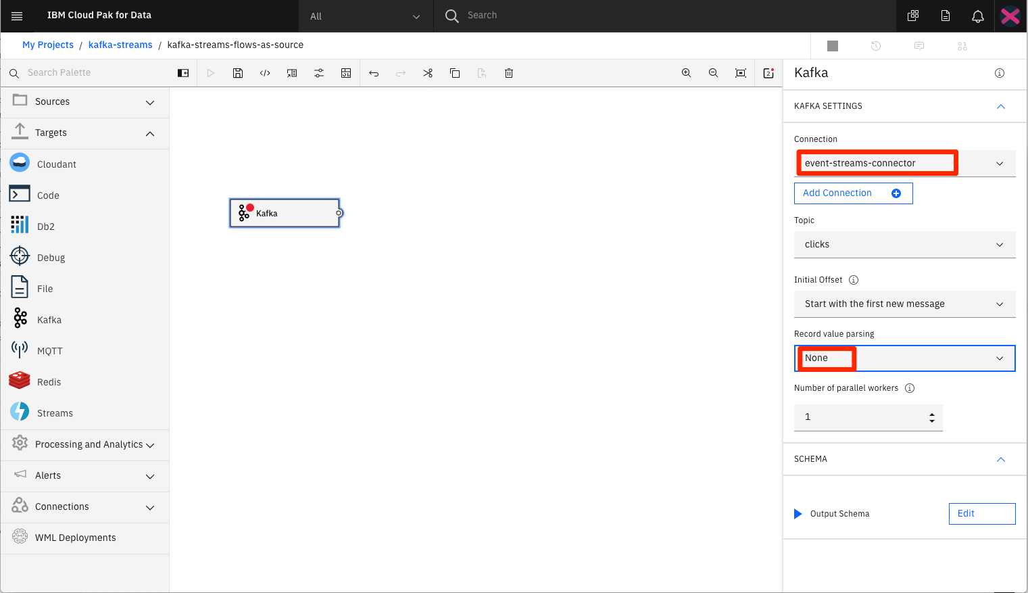Open the code view brackets icon
1028x593 pixels.
[265, 73]
